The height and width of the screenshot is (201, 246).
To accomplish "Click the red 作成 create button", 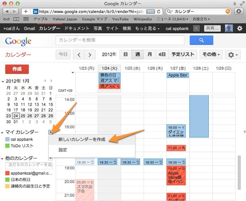I will click(x=17, y=69).
